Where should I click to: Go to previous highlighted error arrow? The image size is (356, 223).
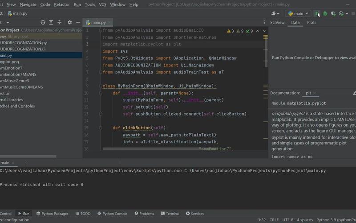[x=258, y=31]
